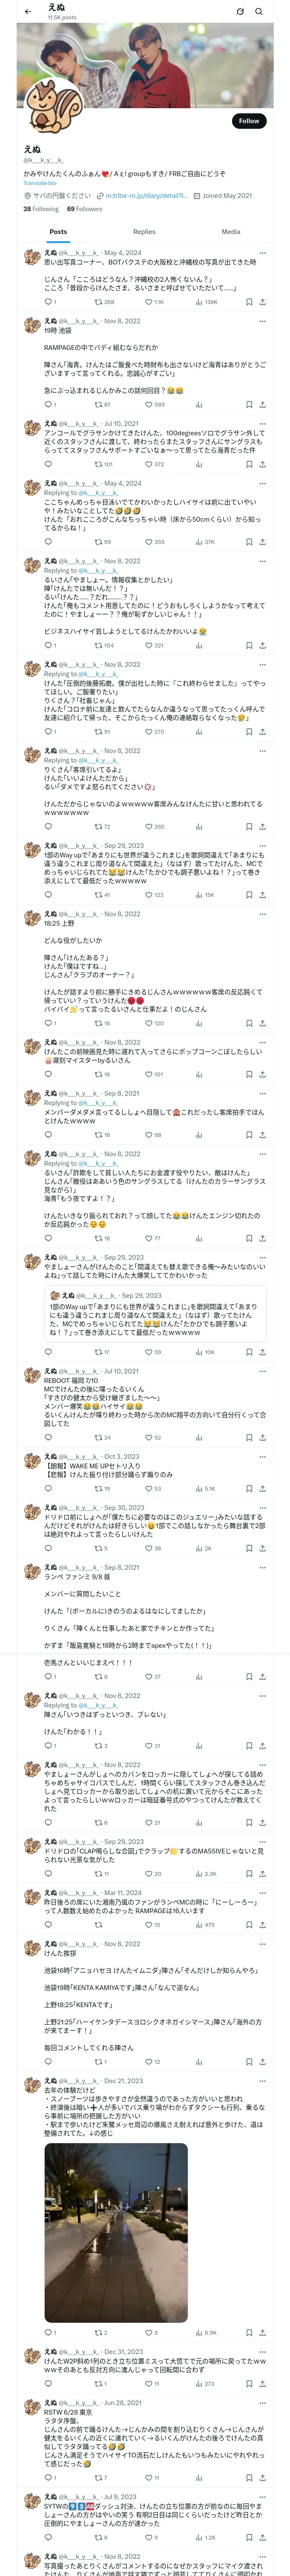The height and width of the screenshot is (2576, 290).
Task: Click the circular icon beside the search icon
Action: point(240,12)
